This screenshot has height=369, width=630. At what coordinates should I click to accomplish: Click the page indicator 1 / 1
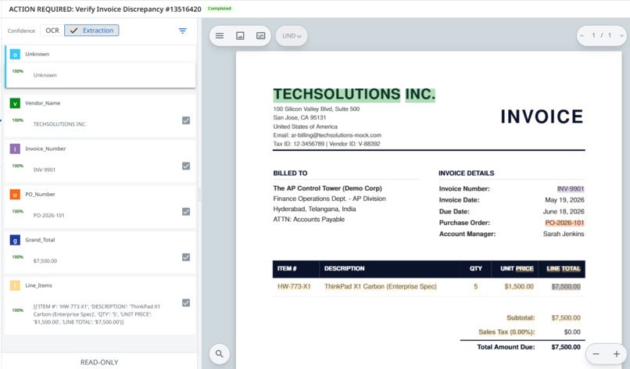[602, 35]
